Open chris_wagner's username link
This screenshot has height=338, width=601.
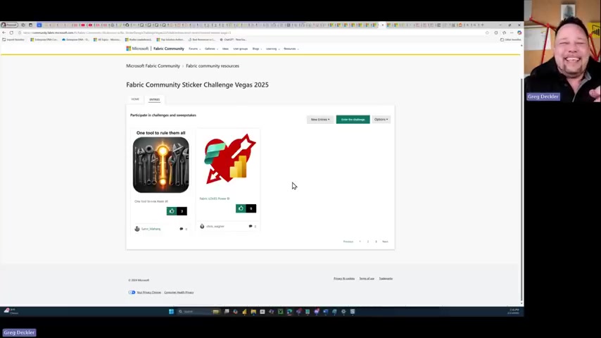215,226
